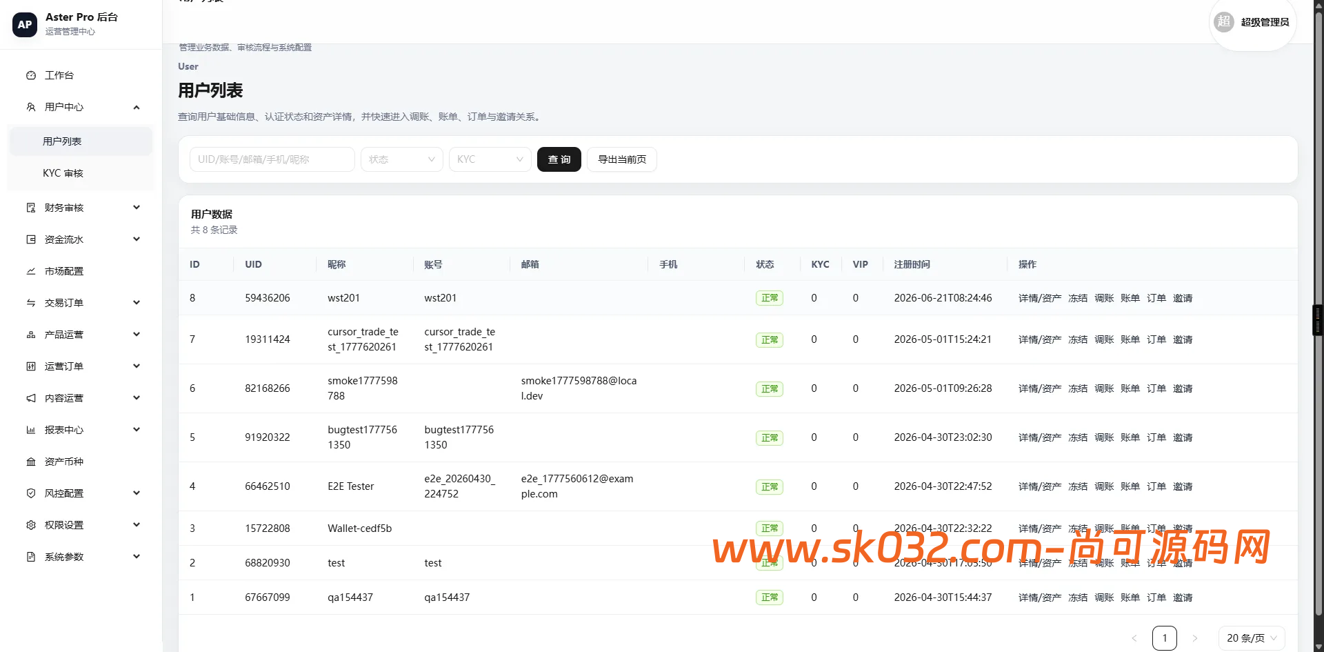The image size is (1324, 652).
Task: Click 导出当前页 export button
Action: [x=622, y=159]
